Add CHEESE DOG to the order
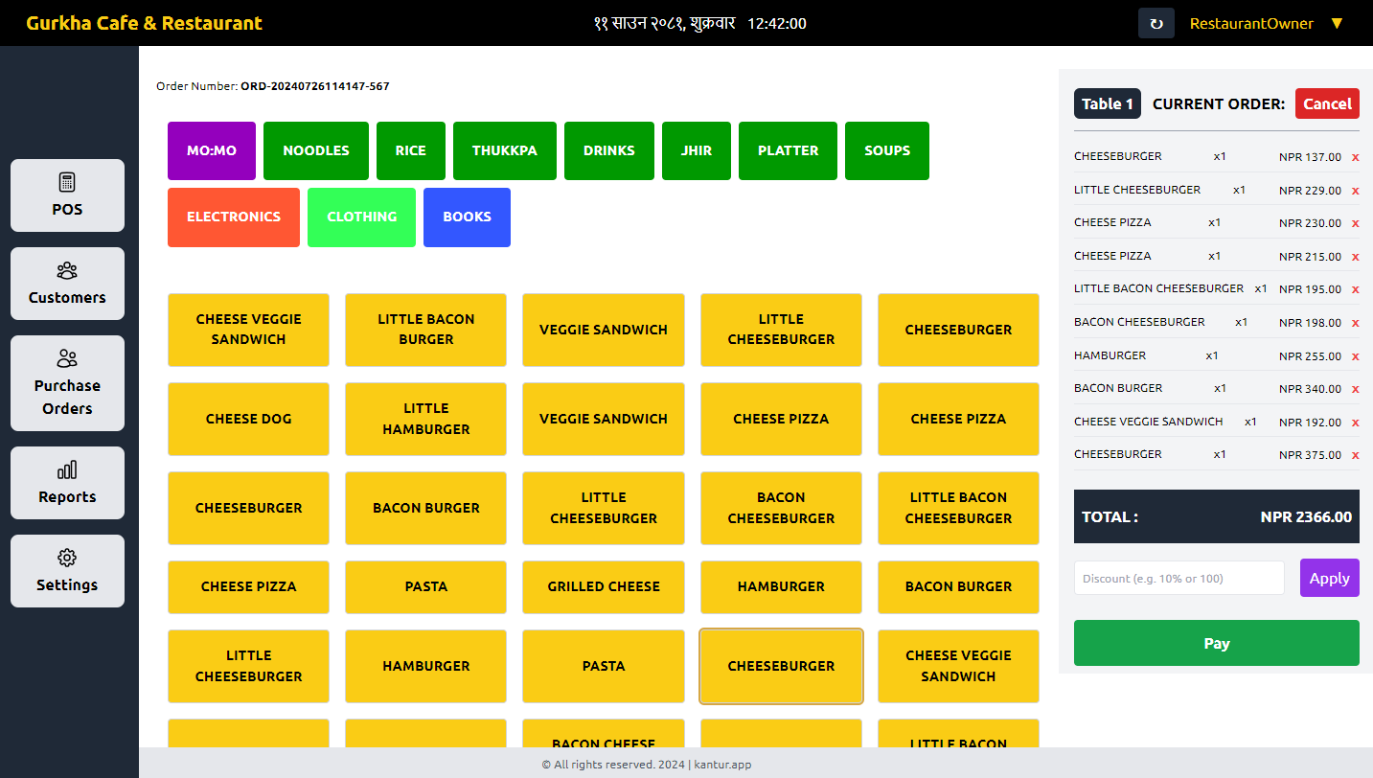The height and width of the screenshot is (778, 1373). click(x=249, y=419)
